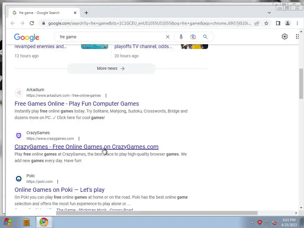This screenshot has width=304, height=228.
Task: Open Windows Start menu
Action: coord(8,222)
